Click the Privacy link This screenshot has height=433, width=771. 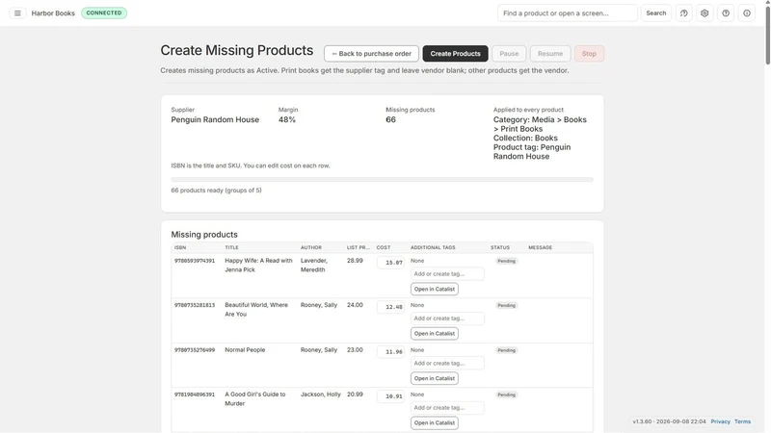click(x=720, y=421)
